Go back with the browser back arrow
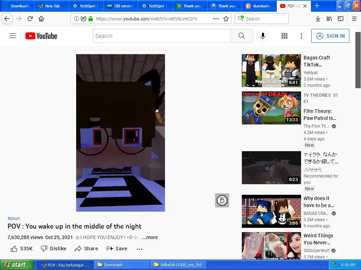 pyautogui.click(x=7, y=19)
